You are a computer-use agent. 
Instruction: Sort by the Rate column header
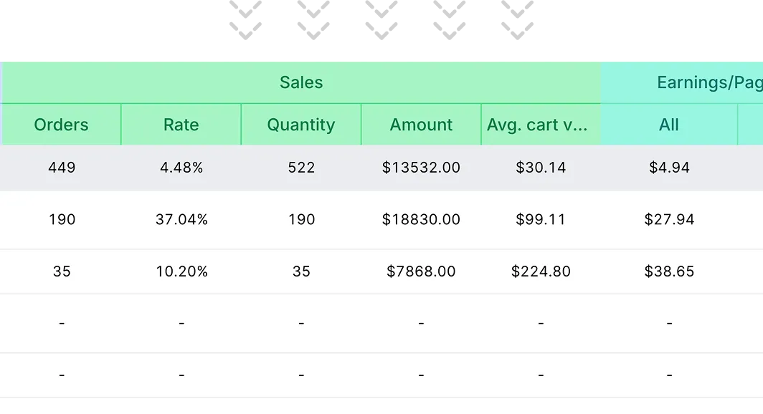pos(181,125)
